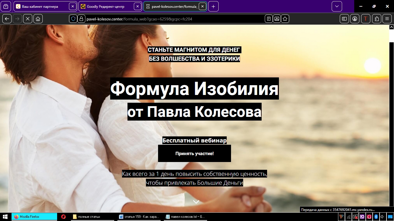This screenshot has height=221, width=394.
Task: Open the Firefox account profile icon
Action: pyautogui.click(x=354, y=18)
